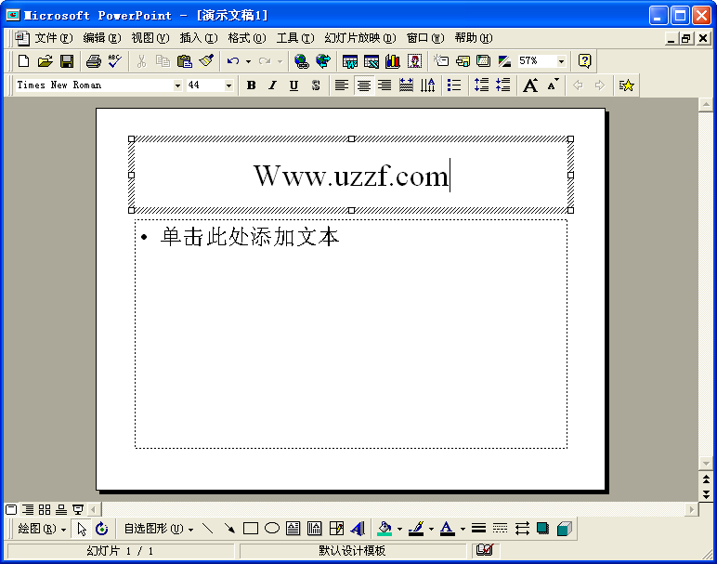The image size is (717, 564).
Task: Open fill color dropdown arrow
Action: [399, 530]
